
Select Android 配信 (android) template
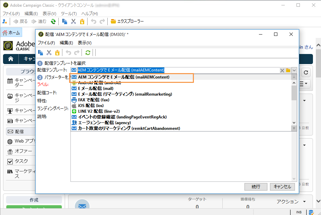tap(181, 83)
